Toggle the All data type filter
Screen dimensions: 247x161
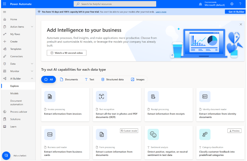(48, 79)
